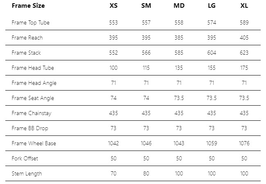Click the Frame Stack row label
The image size is (266, 184).
[26, 53]
